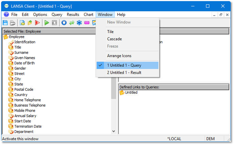Click the blue circle toolbar icon
Image resolution: width=234 pixels, height=145 pixels.
tap(64, 23)
